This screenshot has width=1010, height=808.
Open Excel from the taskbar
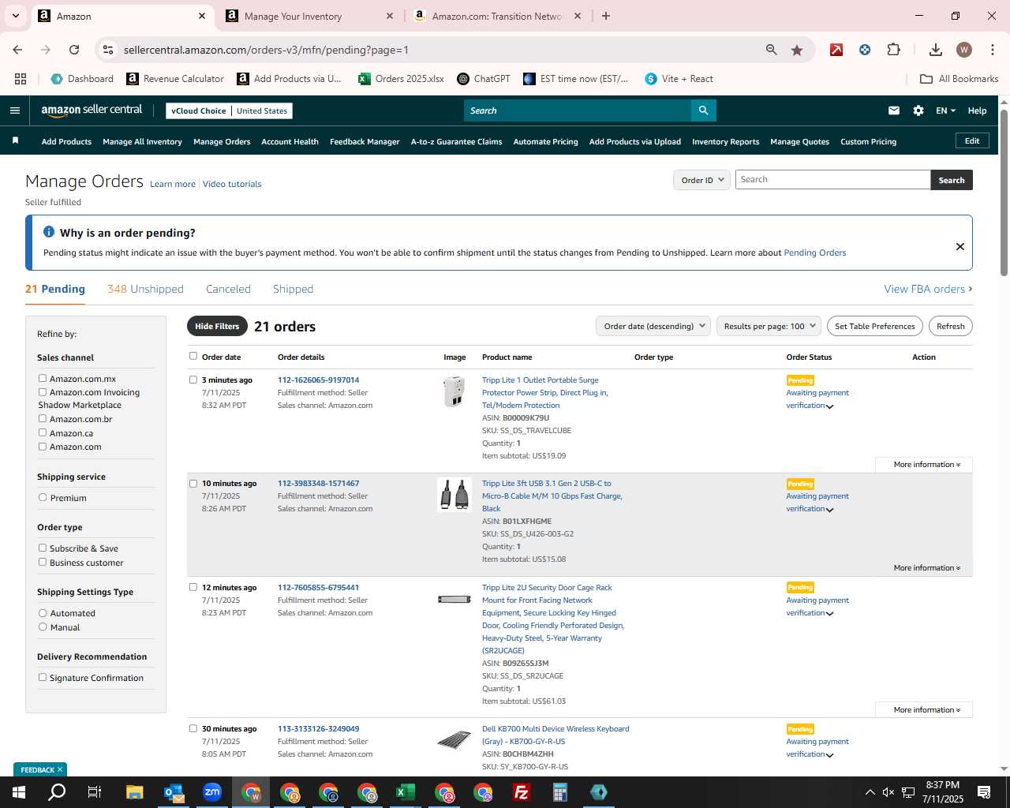click(405, 792)
